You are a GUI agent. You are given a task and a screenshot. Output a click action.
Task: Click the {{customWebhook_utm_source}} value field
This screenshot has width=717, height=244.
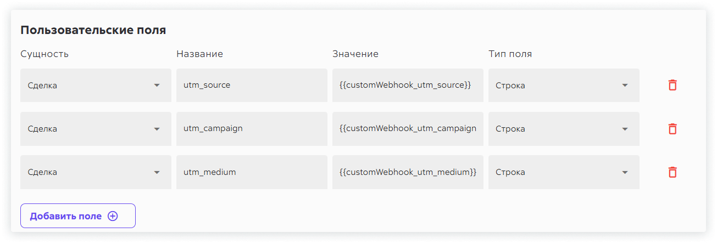click(x=408, y=86)
